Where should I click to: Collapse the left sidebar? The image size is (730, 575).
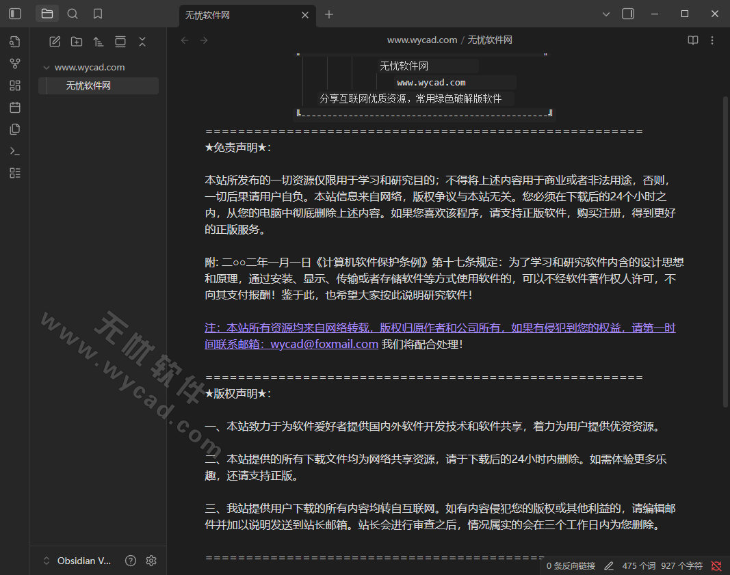(14, 13)
